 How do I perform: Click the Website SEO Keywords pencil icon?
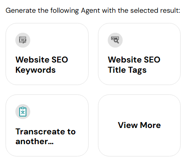click(x=23, y=40)
